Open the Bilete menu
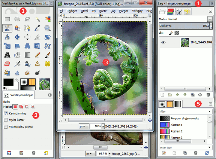216x159 pixels. [103, 11]
